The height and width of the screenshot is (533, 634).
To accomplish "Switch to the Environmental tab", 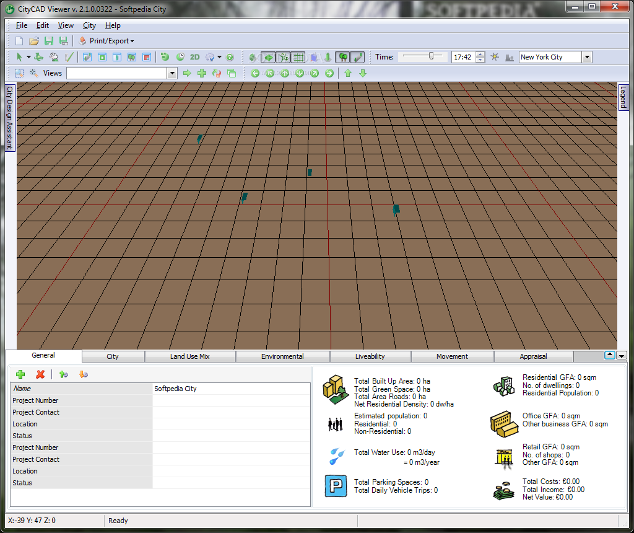I will point(282,356).
